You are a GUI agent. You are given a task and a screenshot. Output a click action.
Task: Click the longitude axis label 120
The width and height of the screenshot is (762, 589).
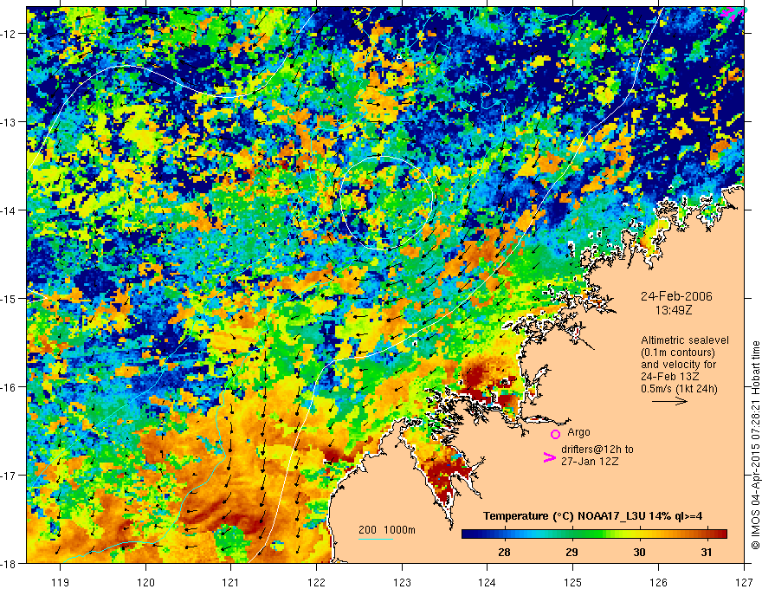145,582
